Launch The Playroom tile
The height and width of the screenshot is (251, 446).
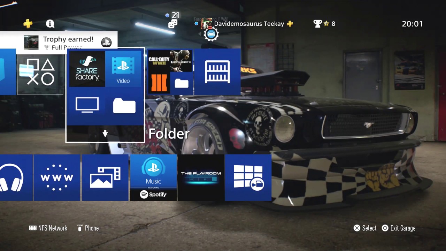(x=201, y=177)
